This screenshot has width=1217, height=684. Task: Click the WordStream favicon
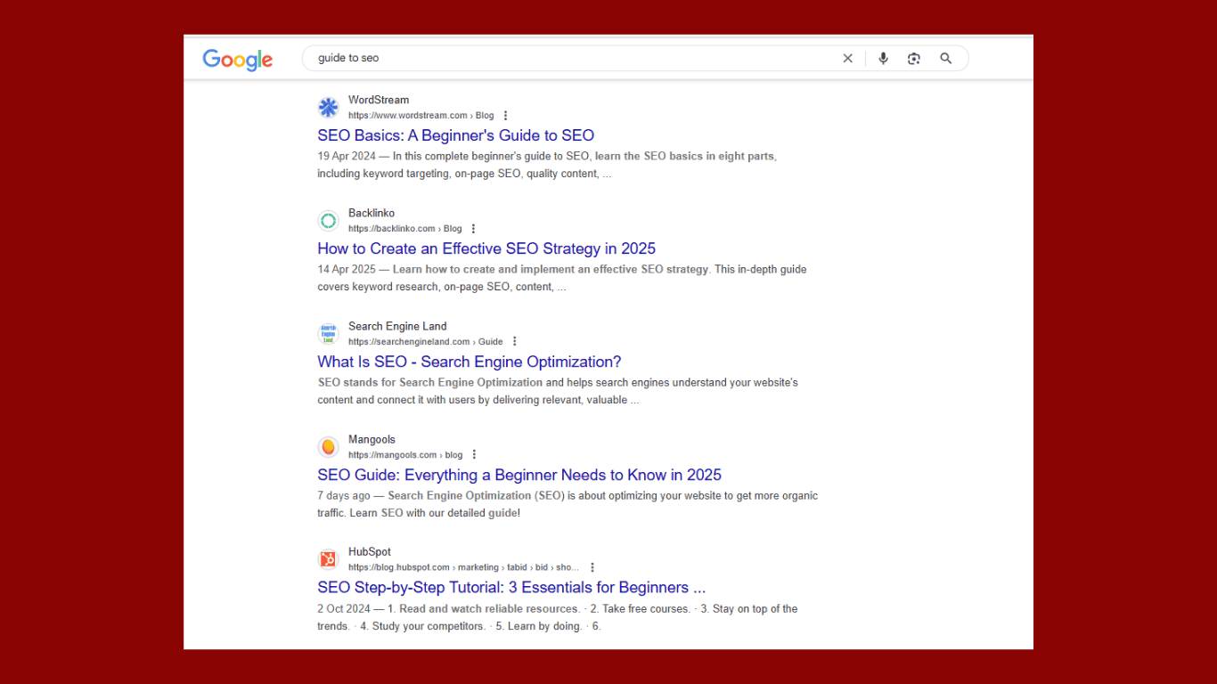(329, 108)
